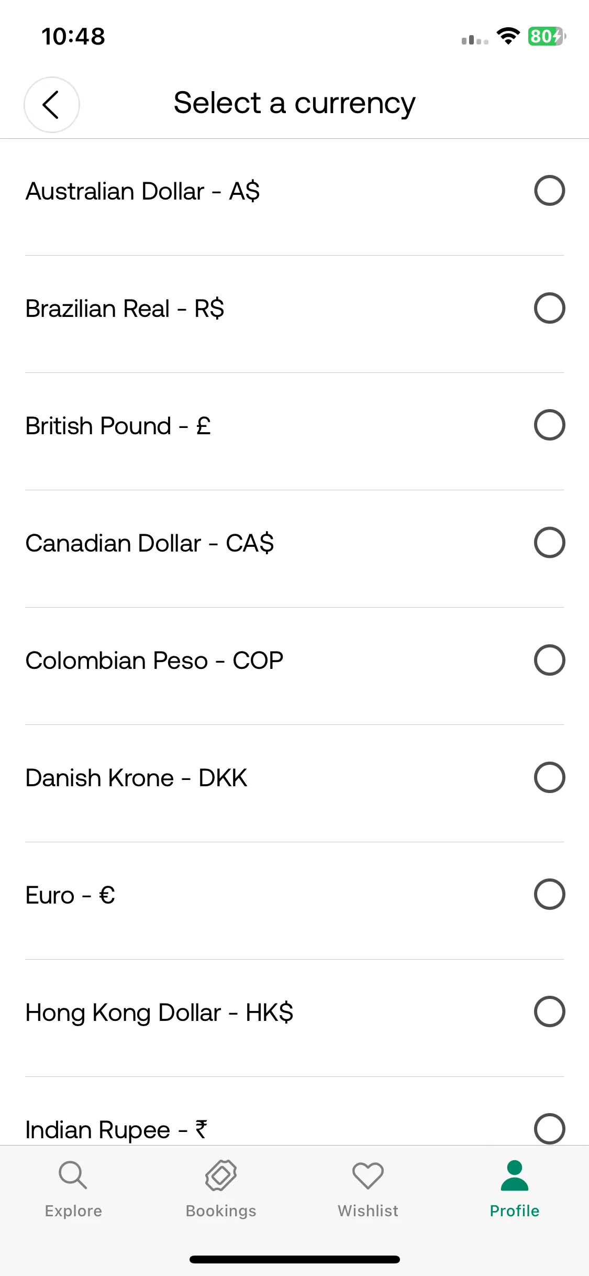Tap the Wi-Fi status icon
589x1276 pixels.
(508, 36)
